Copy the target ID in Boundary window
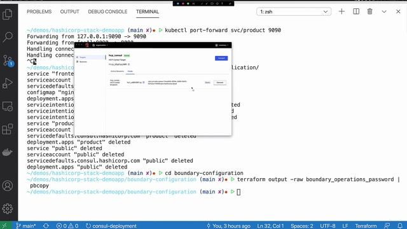 [x=128, y=64]
